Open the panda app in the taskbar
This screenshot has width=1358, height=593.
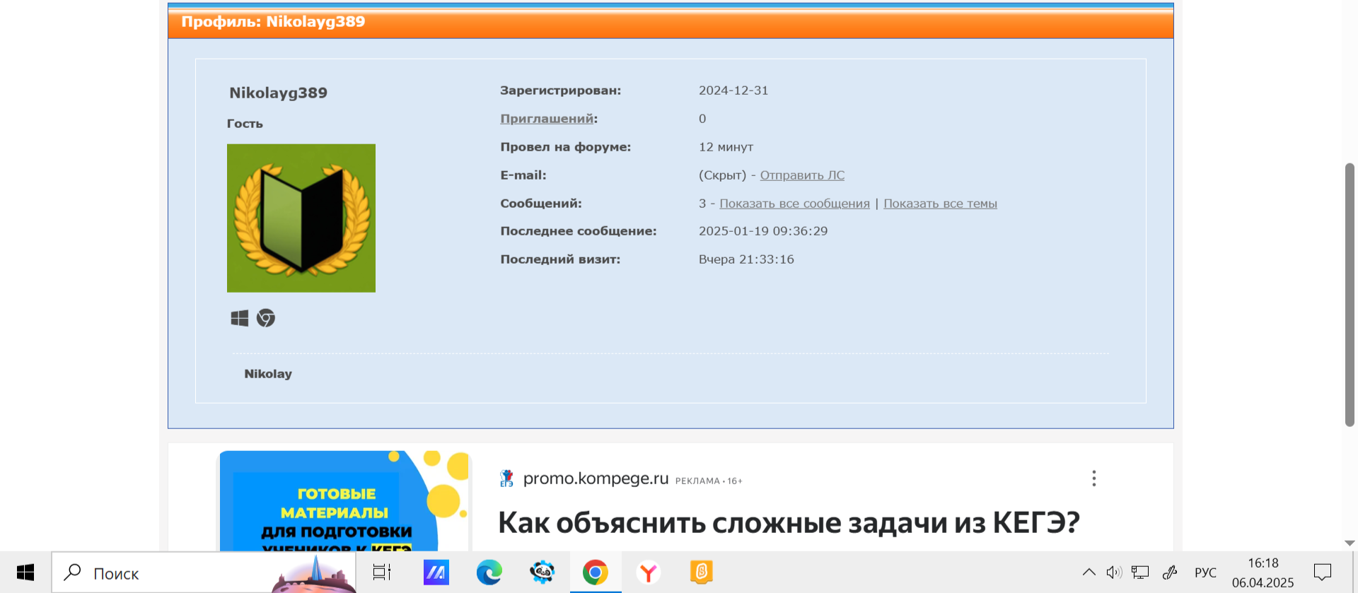[x=542, y=573]
